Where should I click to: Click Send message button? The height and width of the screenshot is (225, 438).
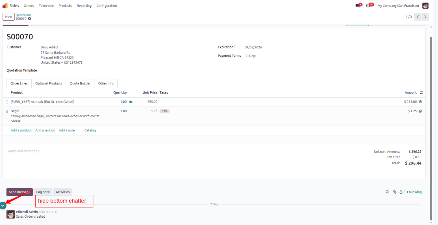[19, 192]
